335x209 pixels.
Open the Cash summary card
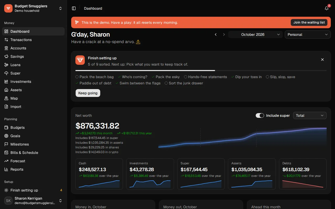99,174
